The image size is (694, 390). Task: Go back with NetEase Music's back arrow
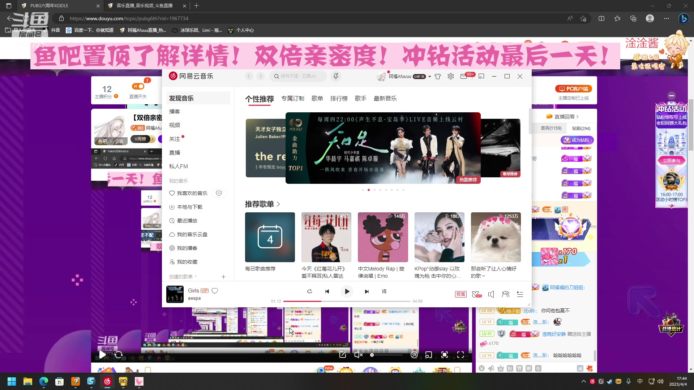point(249,76)
